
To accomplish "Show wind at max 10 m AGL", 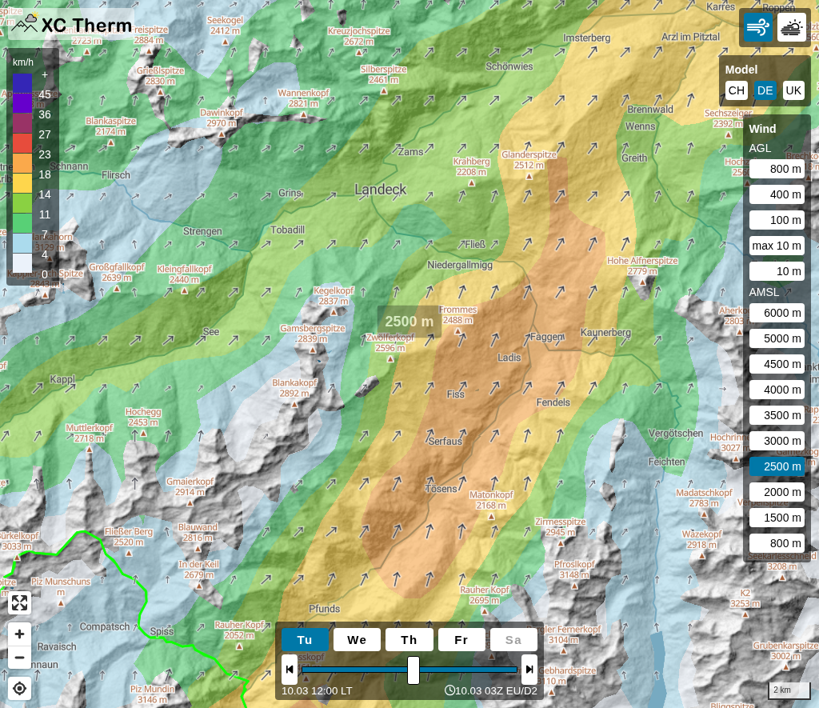I will pyautogui.click(x=777, y=246).
